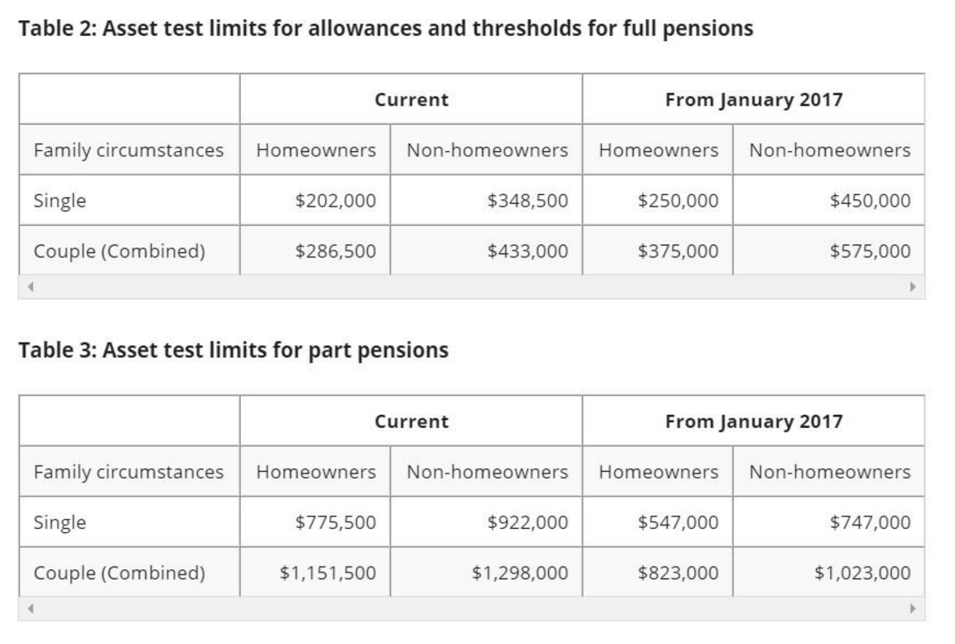Click the $823,000 cell

point(677,573)
